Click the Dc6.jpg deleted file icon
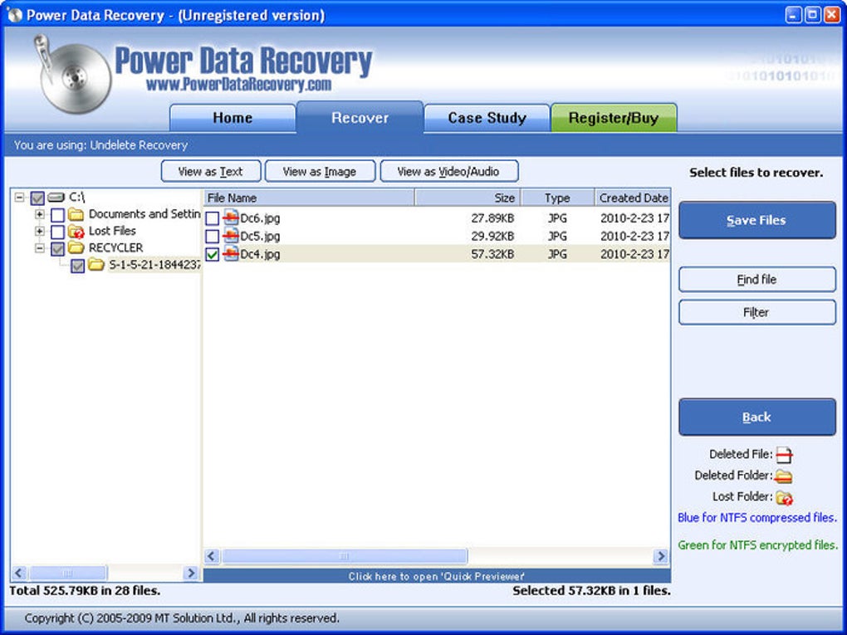Viewport: 847px width, 635px height. click(231, 217)
